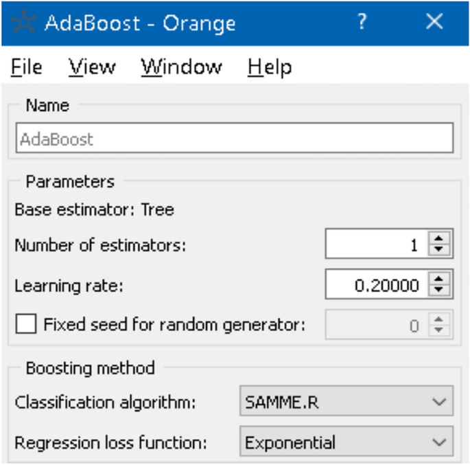This screenshot has height=465, width=470.
Task: Click the question mark help button
Action: tap(362, 21)
